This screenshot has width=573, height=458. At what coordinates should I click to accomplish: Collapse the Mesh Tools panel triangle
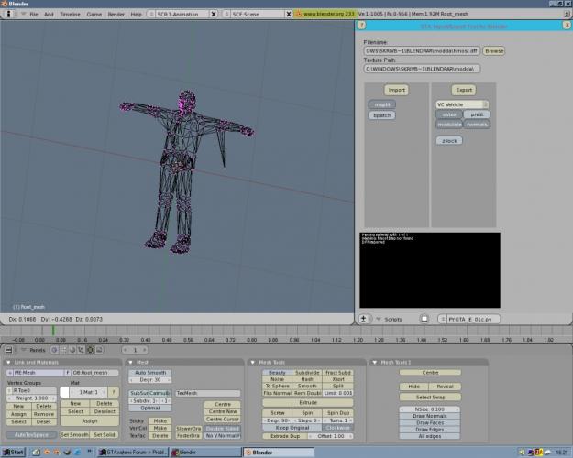point(254,362)
